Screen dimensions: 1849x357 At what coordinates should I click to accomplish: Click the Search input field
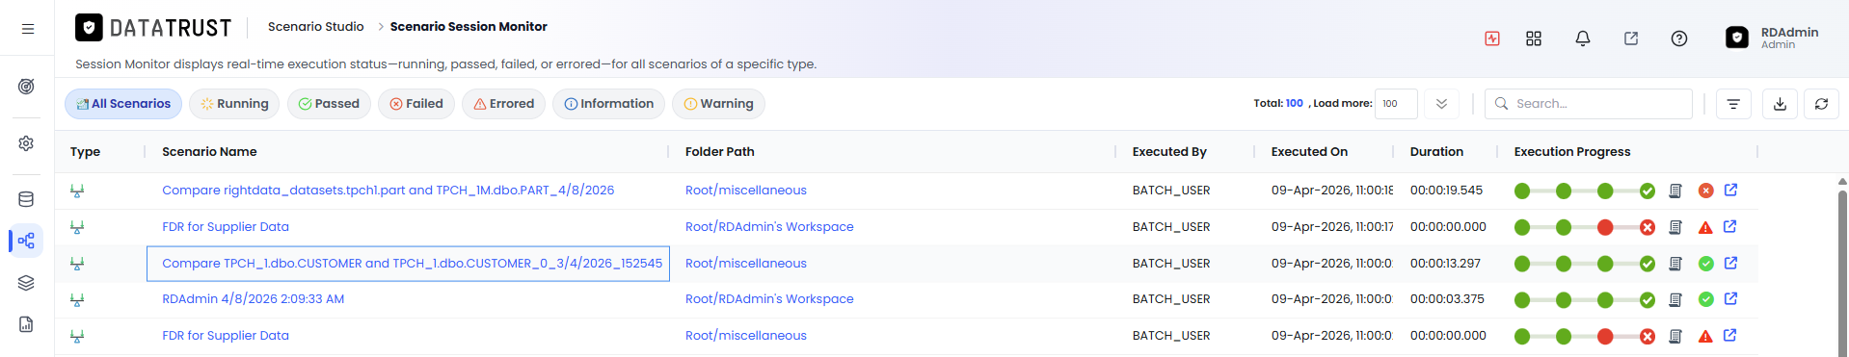1589,104
